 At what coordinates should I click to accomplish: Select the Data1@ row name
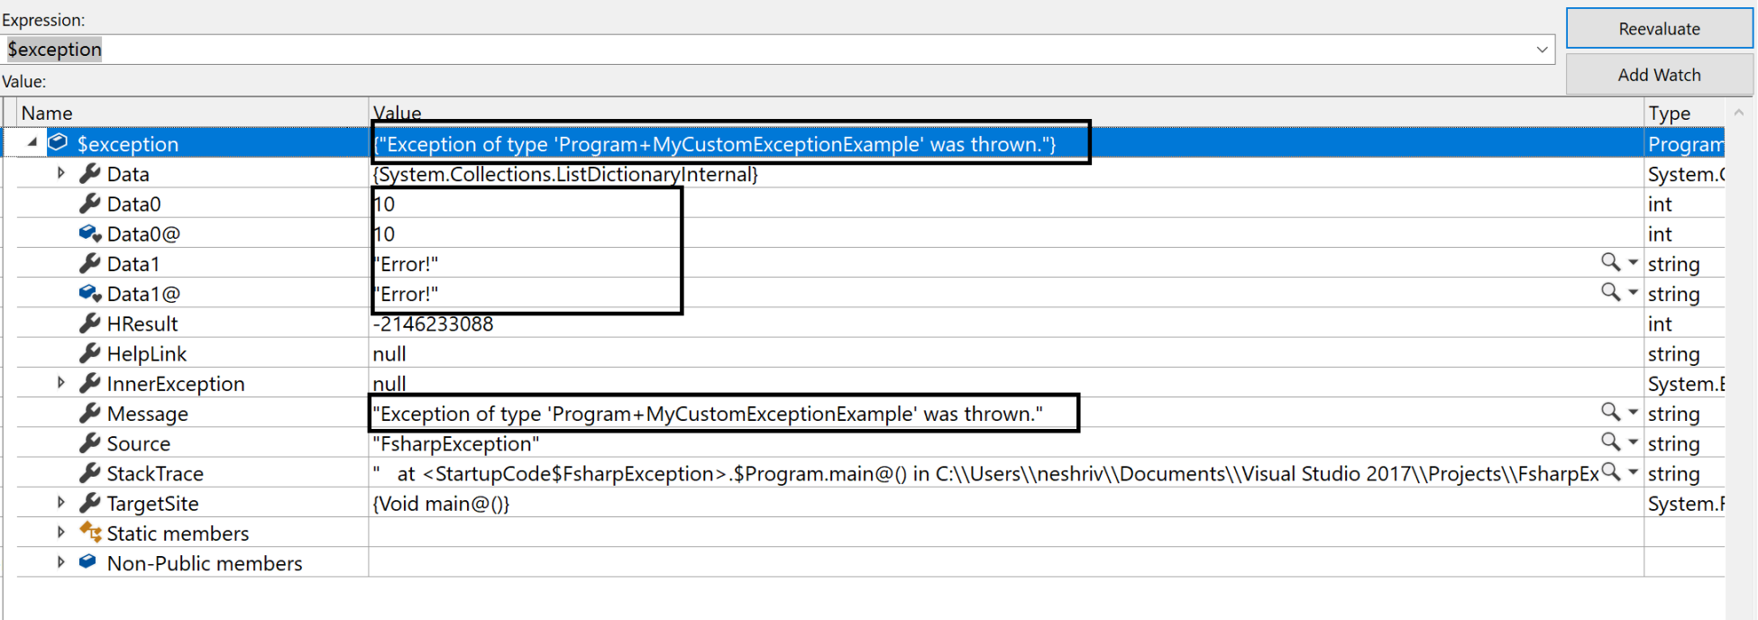pos(143,294)
